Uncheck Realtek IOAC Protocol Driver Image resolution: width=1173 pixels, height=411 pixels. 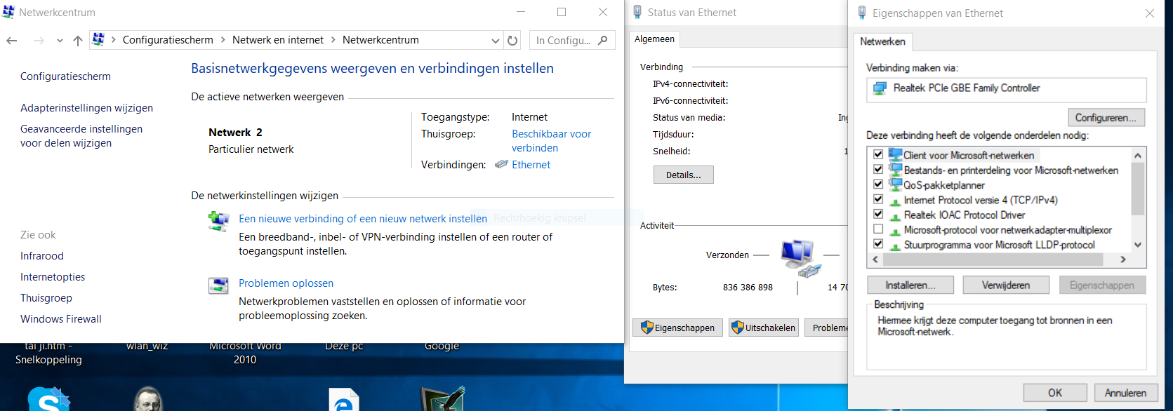pyautogui.click(x=878, y=214)
